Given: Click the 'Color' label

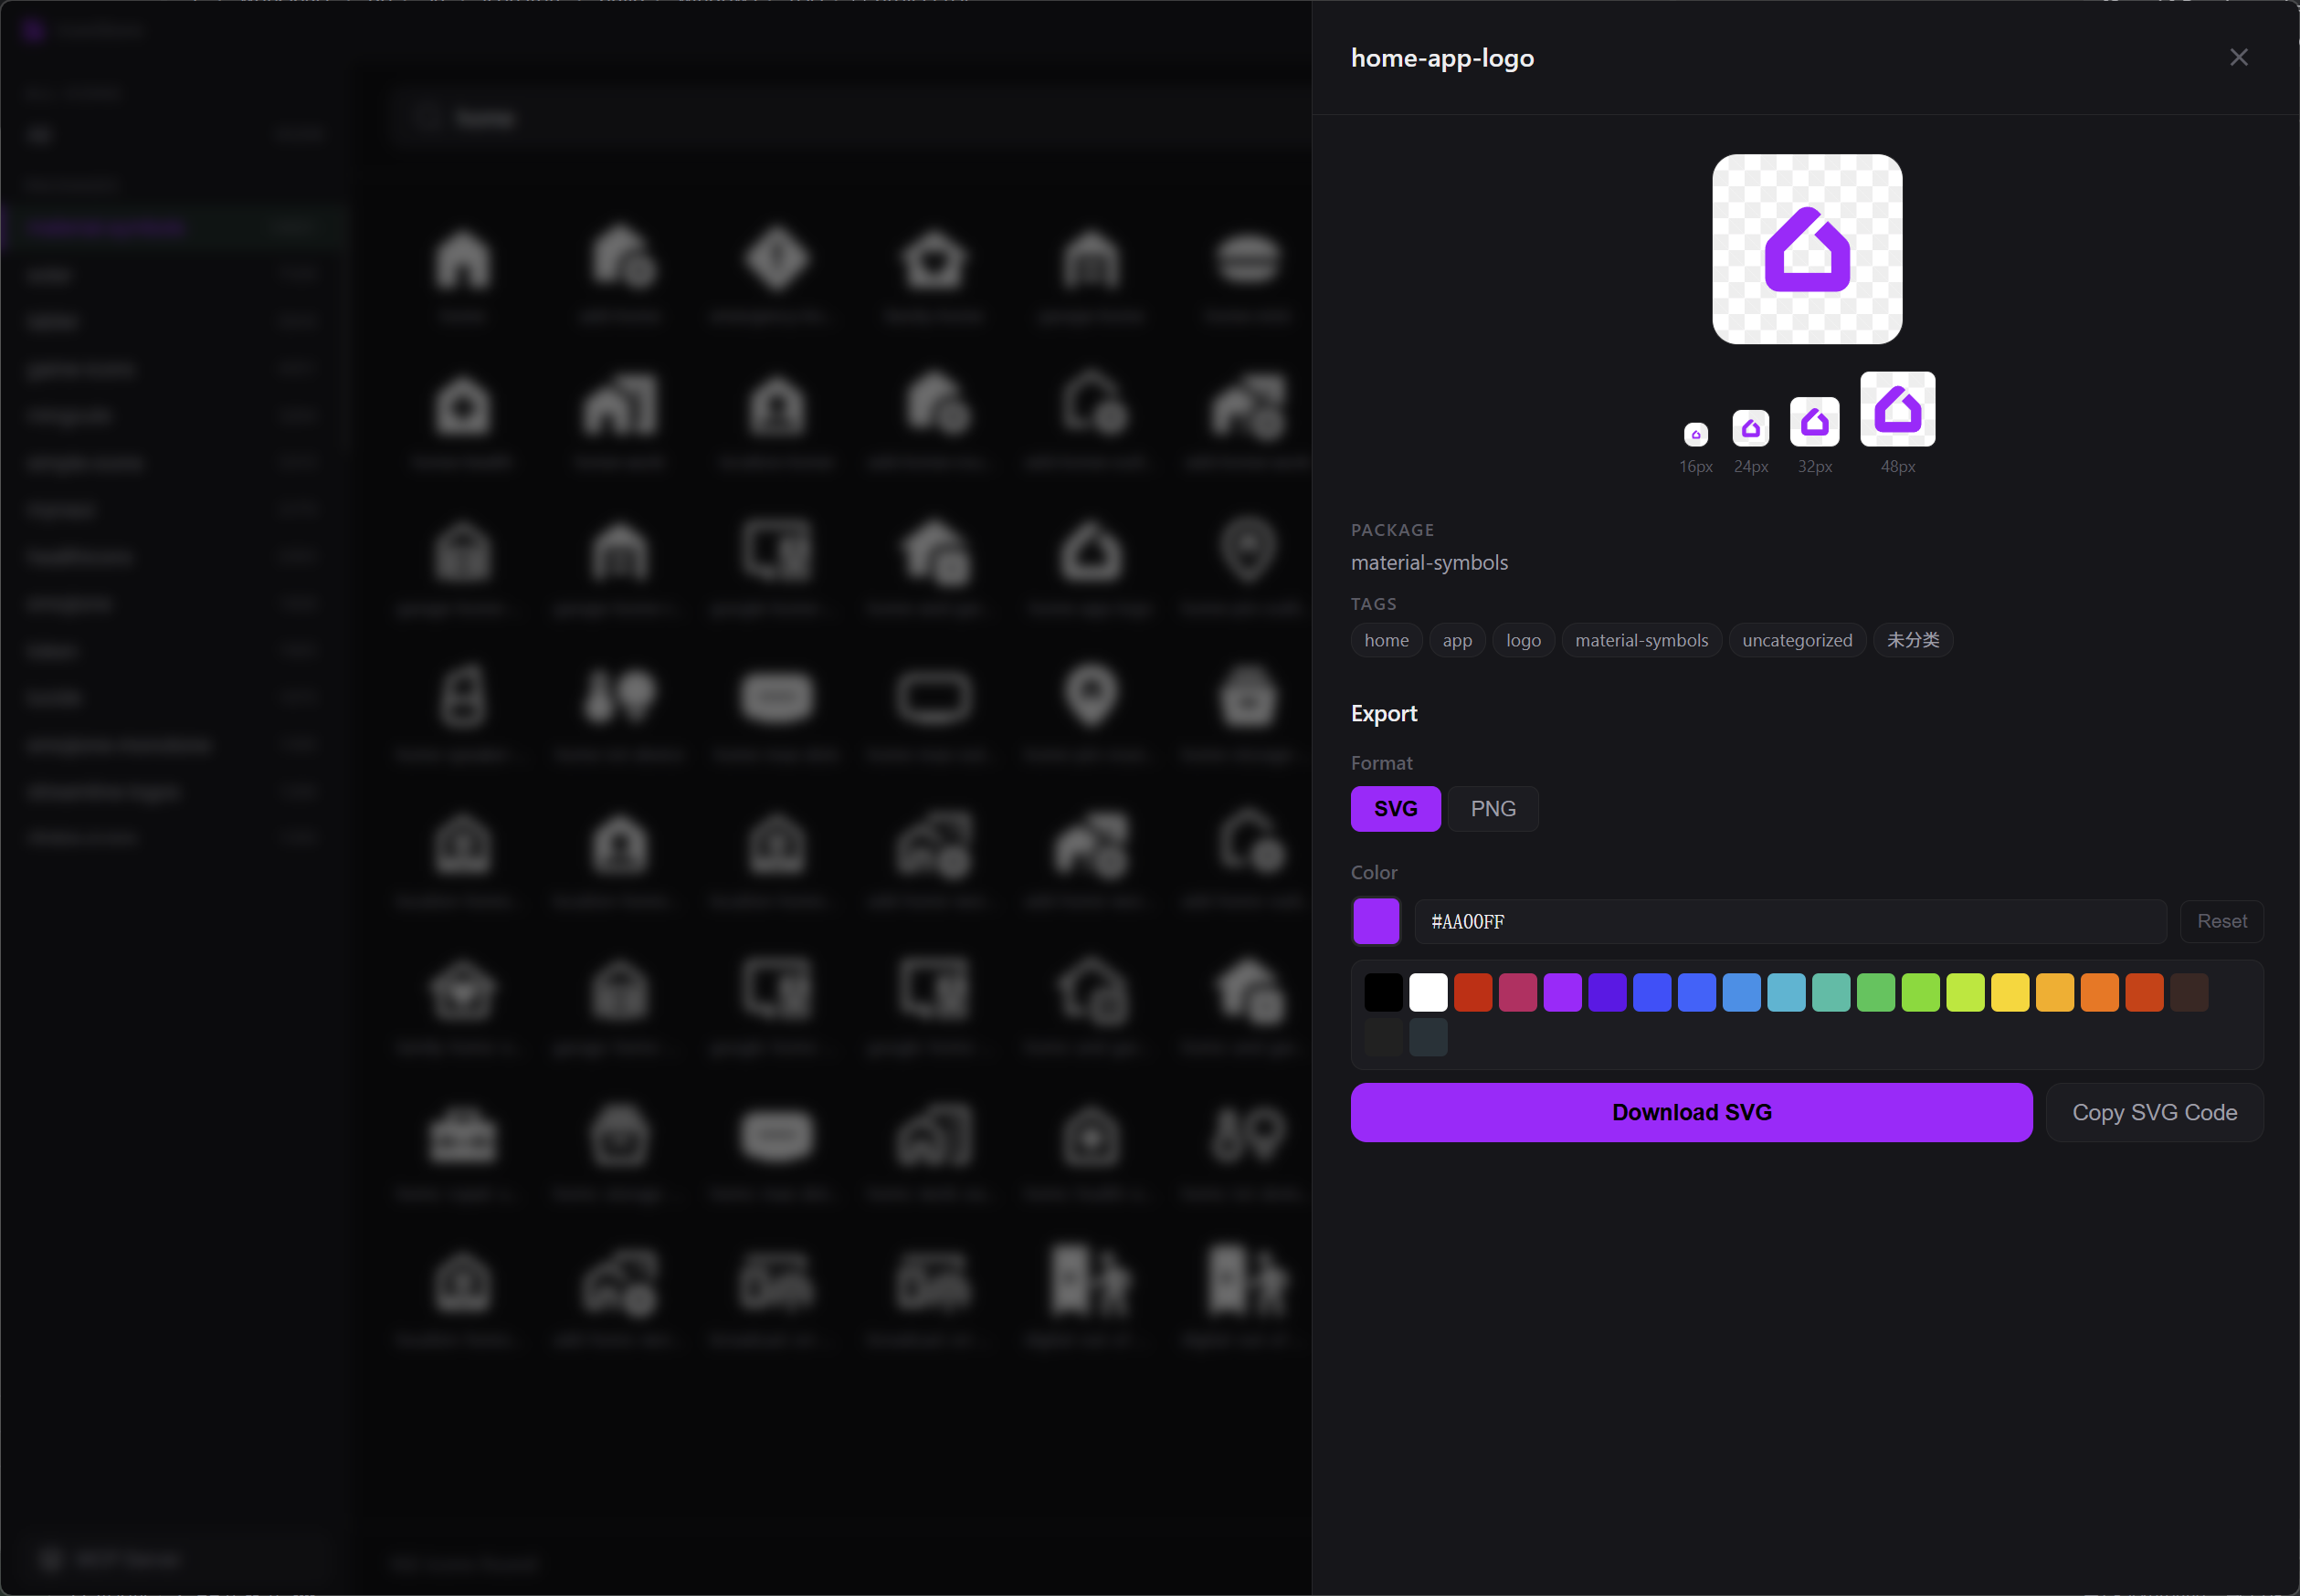Looking at the screenshot, I should click(1374, 872).
